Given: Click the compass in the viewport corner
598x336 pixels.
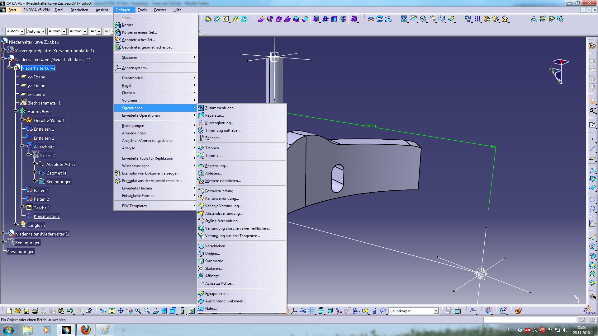Looking at the screenshot, I should (559, 71).
